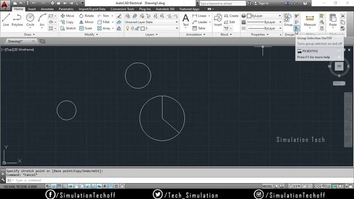Click the Paste button
The image size is (354, 199).
[333, 20]
